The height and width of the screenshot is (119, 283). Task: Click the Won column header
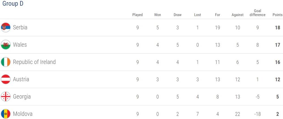tap(158, 15)
